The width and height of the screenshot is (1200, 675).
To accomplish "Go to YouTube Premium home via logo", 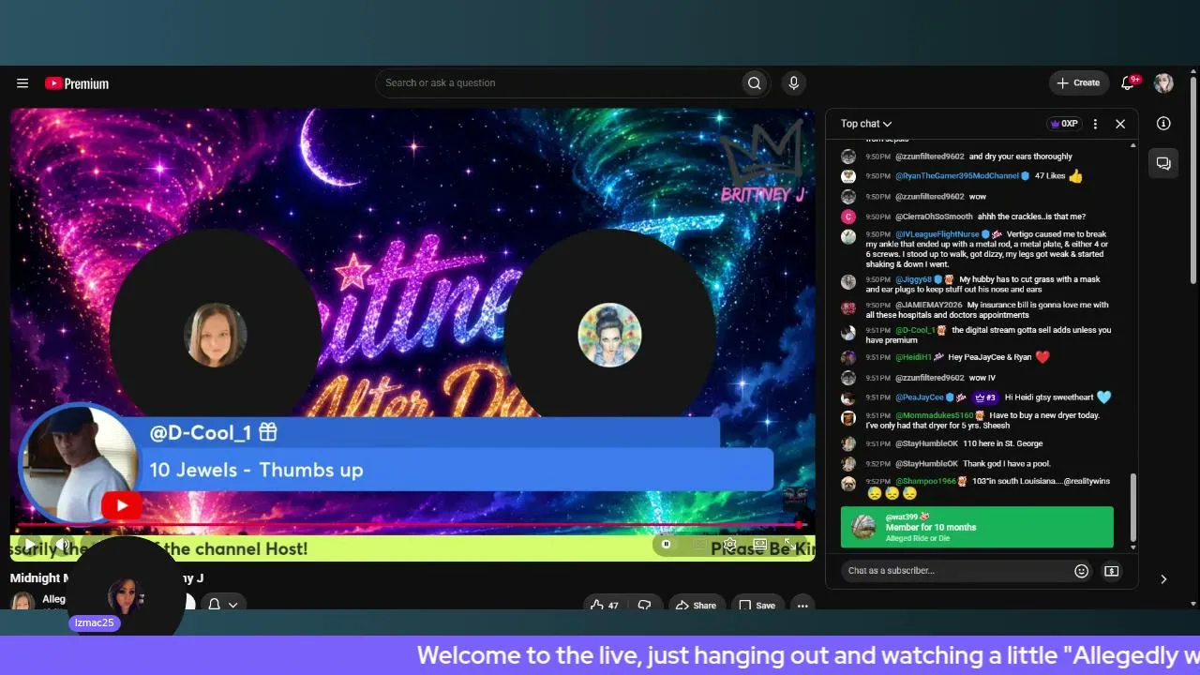I will pyautogui.click(x=77, y=83).
